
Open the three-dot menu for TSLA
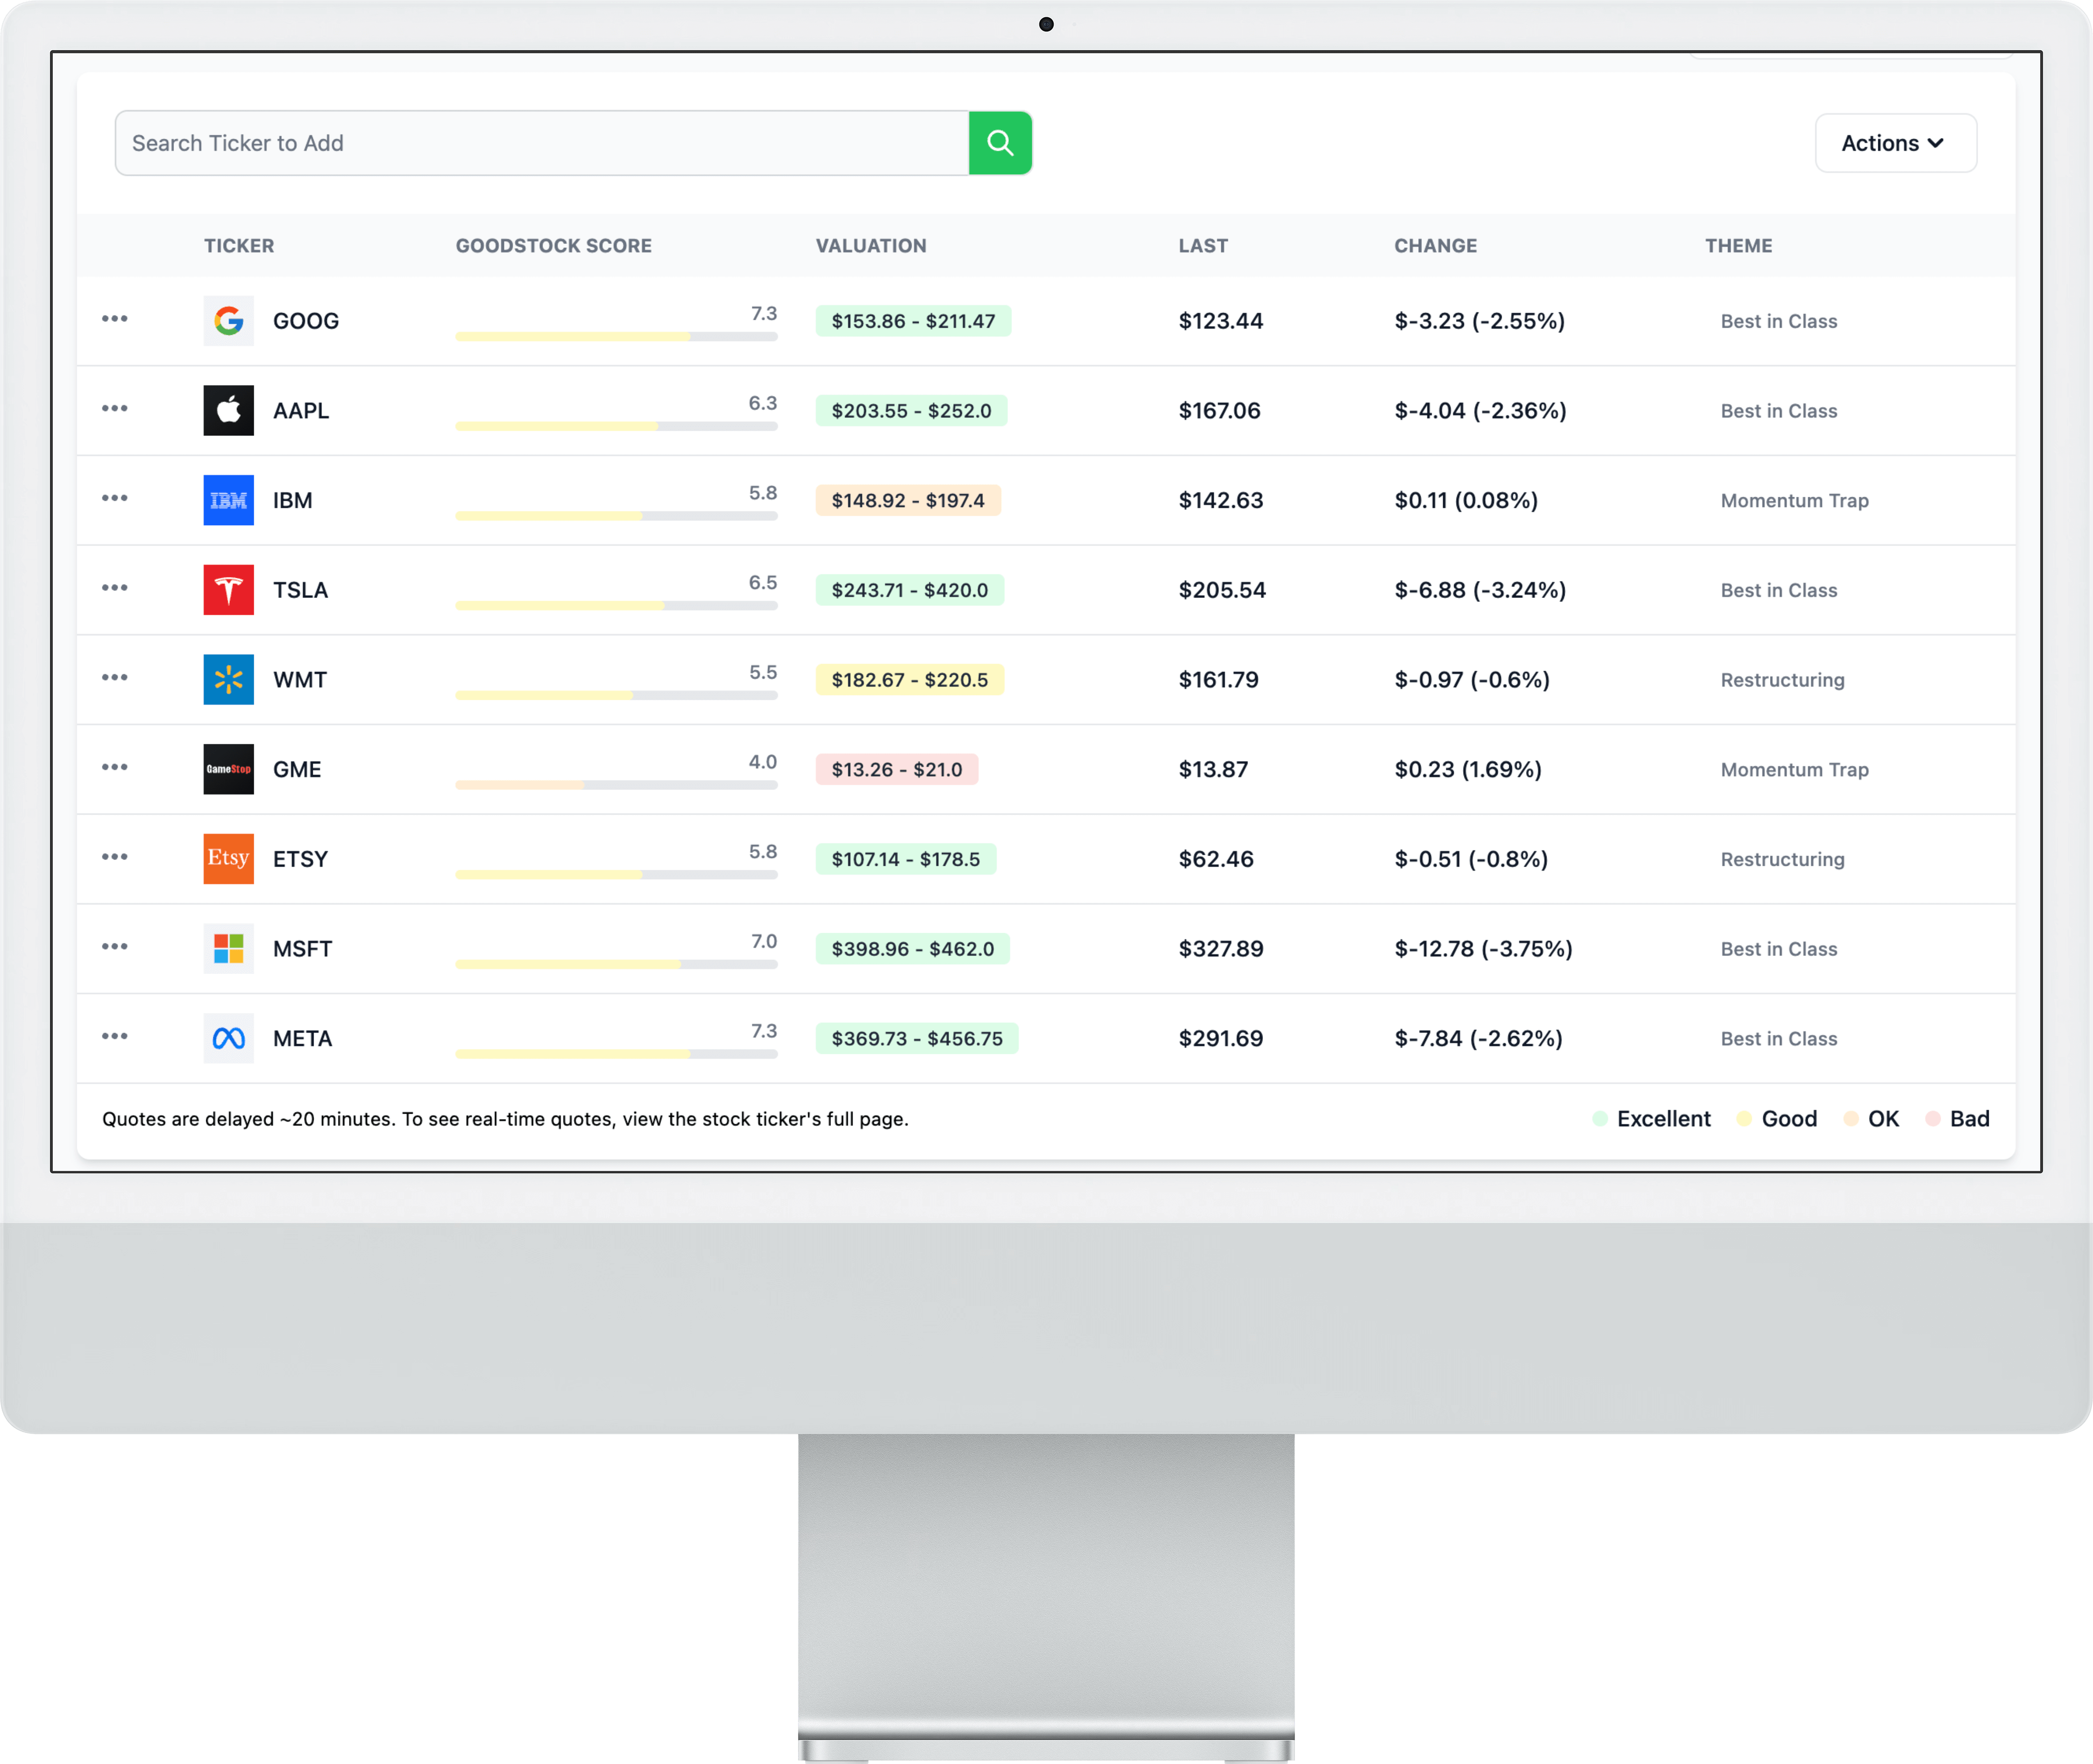[115, 588]
